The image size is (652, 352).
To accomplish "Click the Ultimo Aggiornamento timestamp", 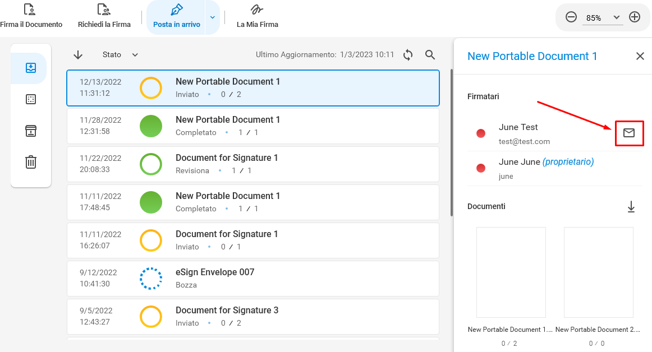I will [x=325, y=55].
